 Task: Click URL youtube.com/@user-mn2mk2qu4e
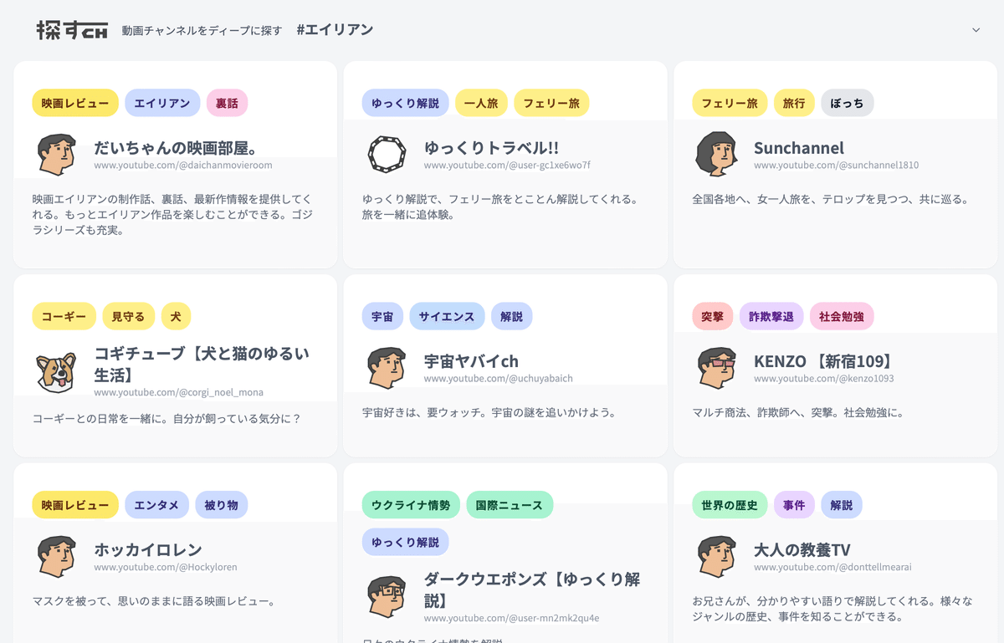click(511, 619)
